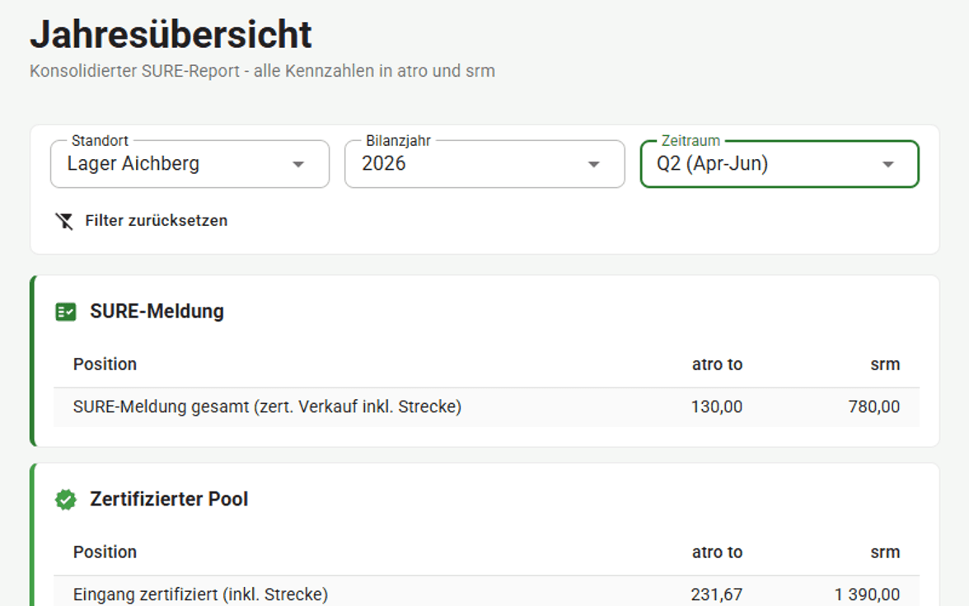Viewport: 969px width, 606px height.
Task: Click the crossed-out filter icon
Action: (64, 221)
